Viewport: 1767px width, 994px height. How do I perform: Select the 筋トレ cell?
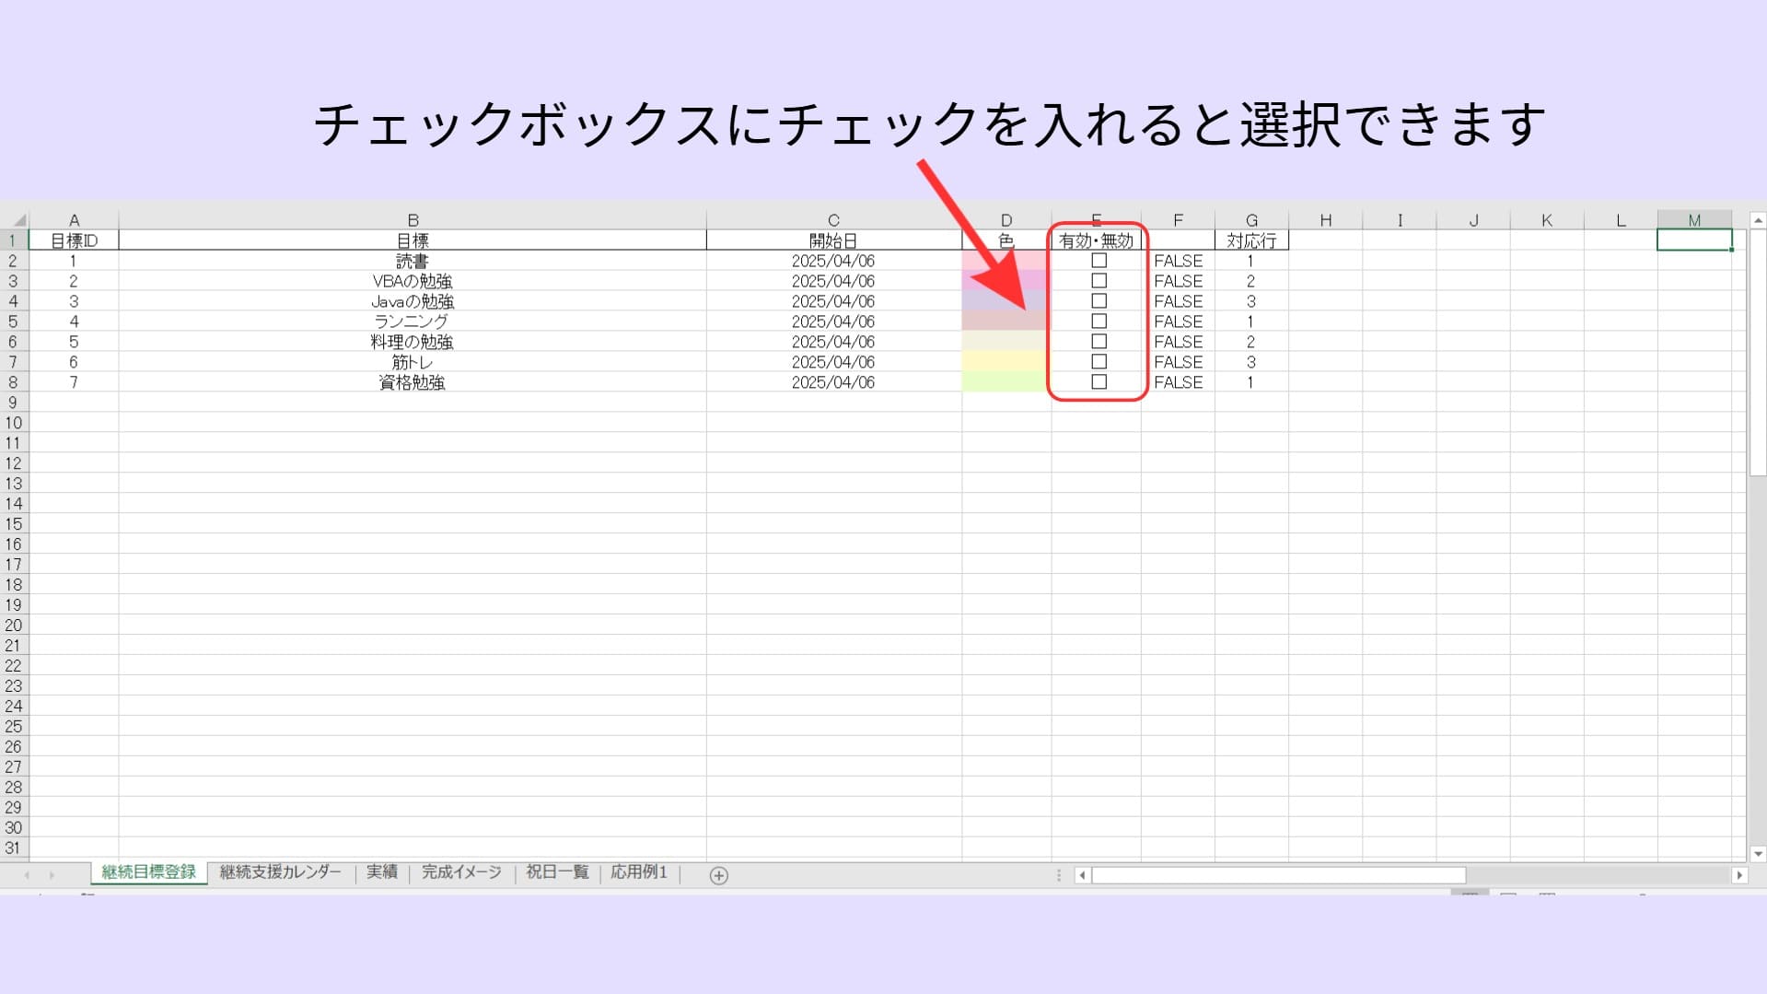pyautogui.click(x=413, y=362)
